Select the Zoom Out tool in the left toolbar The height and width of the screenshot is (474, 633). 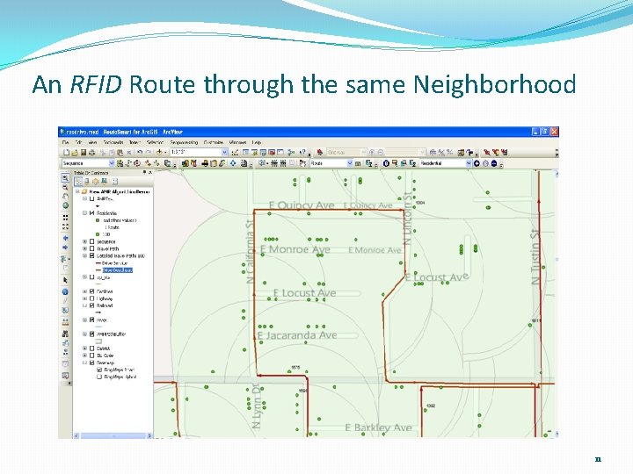65,188
